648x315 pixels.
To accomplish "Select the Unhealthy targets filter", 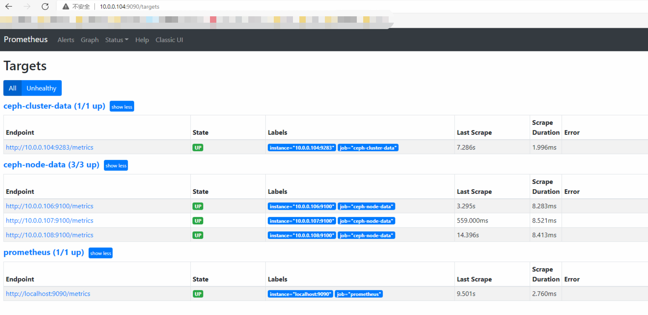I will point(41,88).
